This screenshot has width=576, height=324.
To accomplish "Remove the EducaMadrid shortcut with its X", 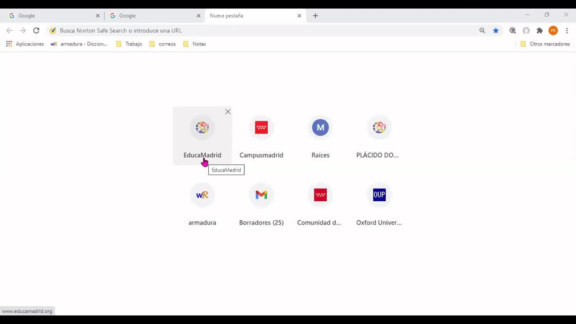I will tap(228, 112).
